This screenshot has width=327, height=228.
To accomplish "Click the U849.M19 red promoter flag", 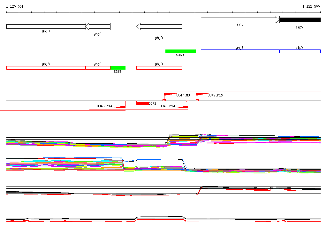I will pyautogui.click(x=202, y=95).
